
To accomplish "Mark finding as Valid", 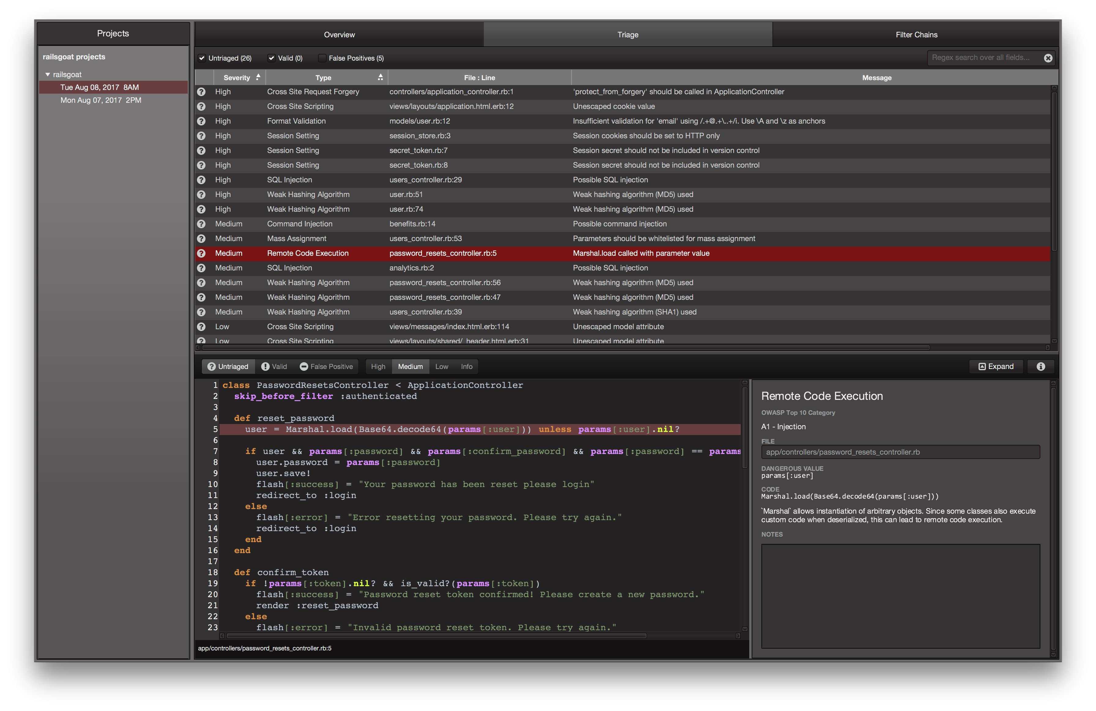I will [x=274, y=366].
